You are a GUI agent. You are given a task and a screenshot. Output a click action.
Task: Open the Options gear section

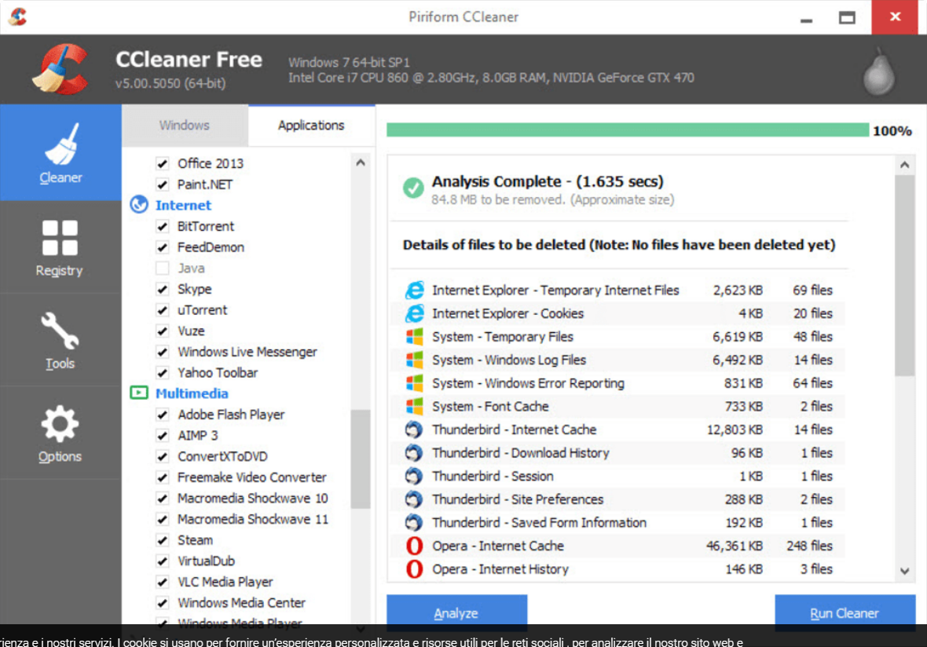[60, 433]
